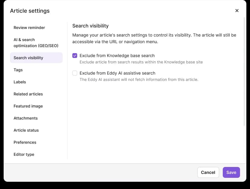250x189 pixels.
Task: Go to the Labels section
Action: point(36,82)
